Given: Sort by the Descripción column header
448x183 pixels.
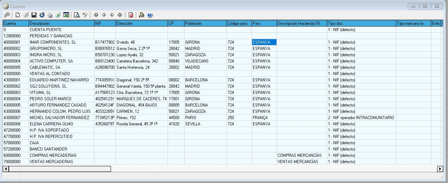Looking at the screenshot, I should pos(61,24).
